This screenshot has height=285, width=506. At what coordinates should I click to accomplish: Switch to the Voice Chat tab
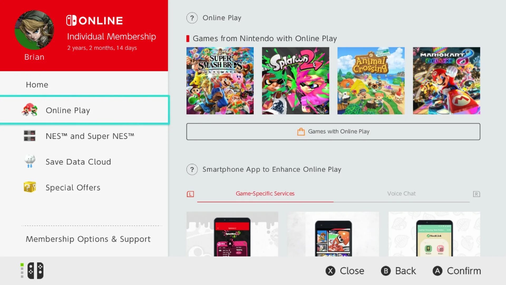click(x=401, y=193)
